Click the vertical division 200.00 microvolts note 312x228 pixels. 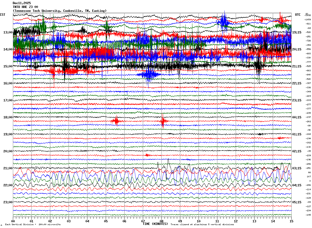coord(33,225)
